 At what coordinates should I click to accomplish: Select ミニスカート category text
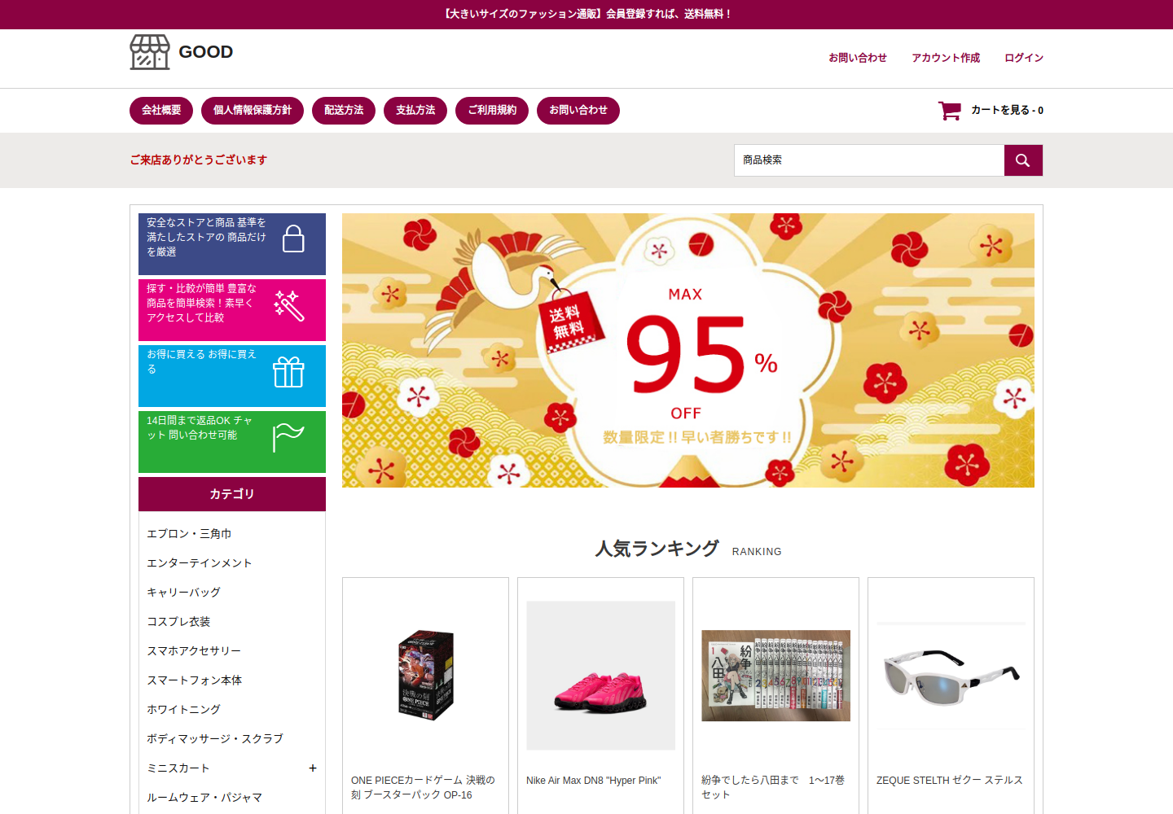coord(178,768)
